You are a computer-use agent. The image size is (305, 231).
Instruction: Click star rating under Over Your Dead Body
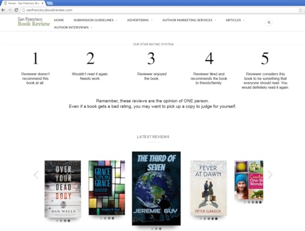click(x=63, y=221)
